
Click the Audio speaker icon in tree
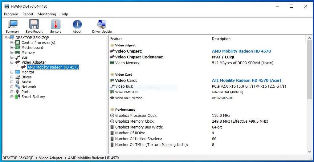pos(18,82)
